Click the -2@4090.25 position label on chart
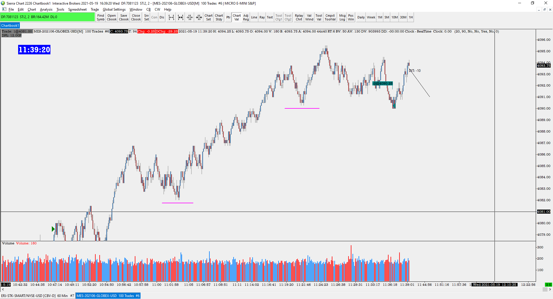Image resolution: width=553 pixels, height=299 pixels. (x=382, y=84)
